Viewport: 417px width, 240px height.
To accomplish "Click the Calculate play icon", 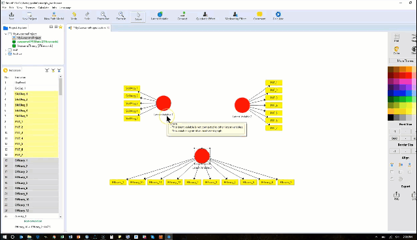I will coord(278,16).
